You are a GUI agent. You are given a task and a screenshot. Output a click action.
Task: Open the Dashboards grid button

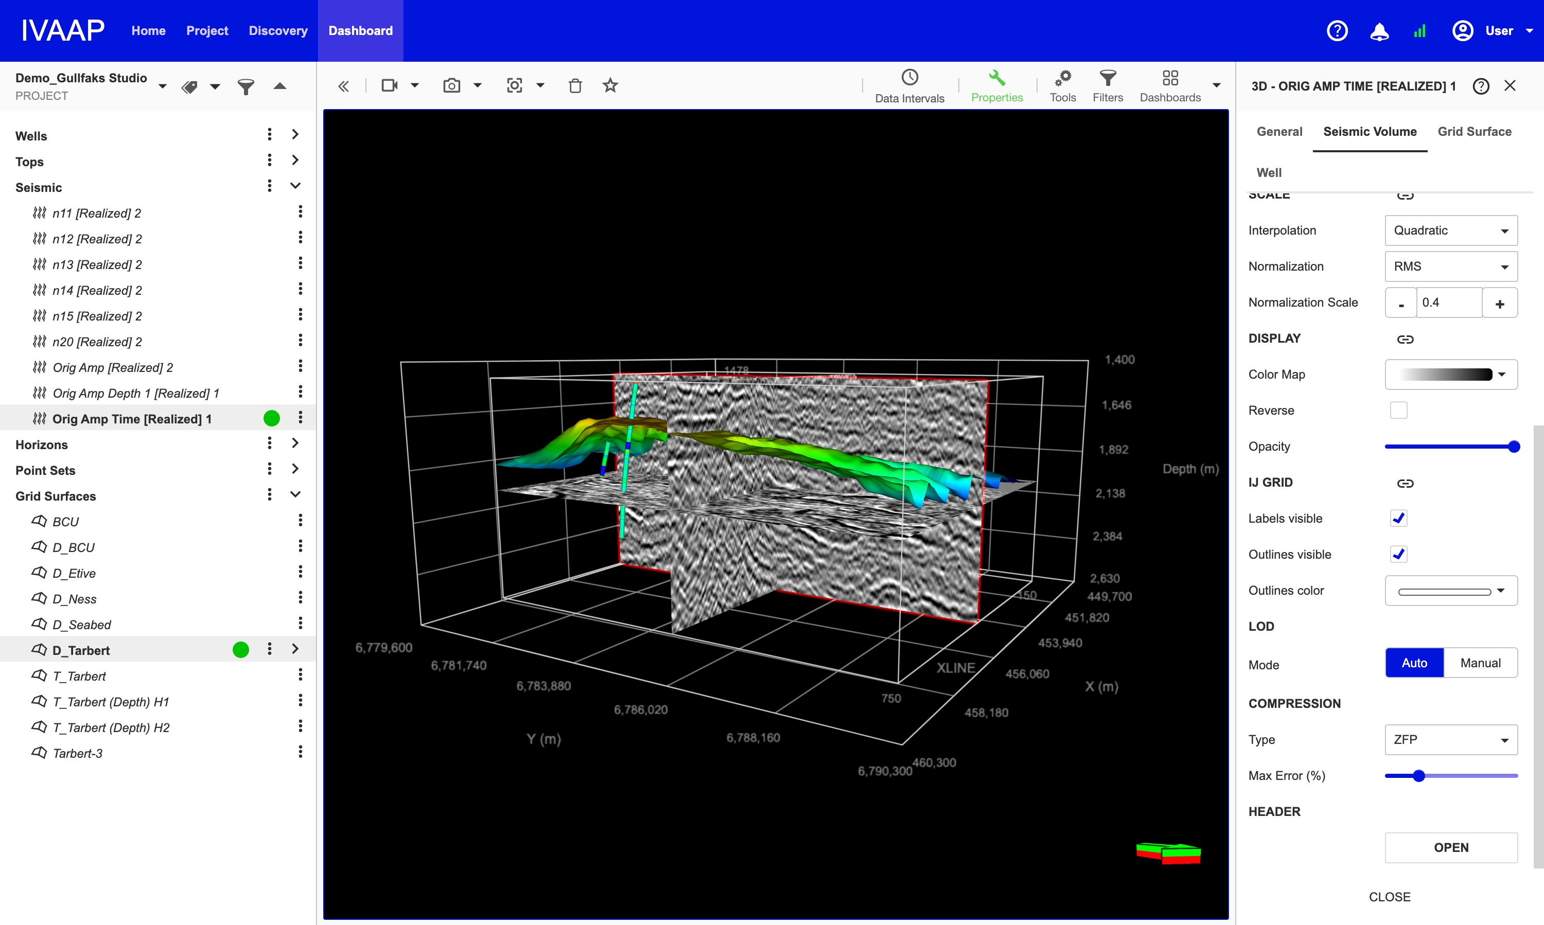pos(1170,86)
